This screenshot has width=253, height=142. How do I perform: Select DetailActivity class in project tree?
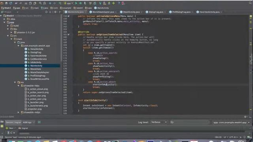point(37,49)
